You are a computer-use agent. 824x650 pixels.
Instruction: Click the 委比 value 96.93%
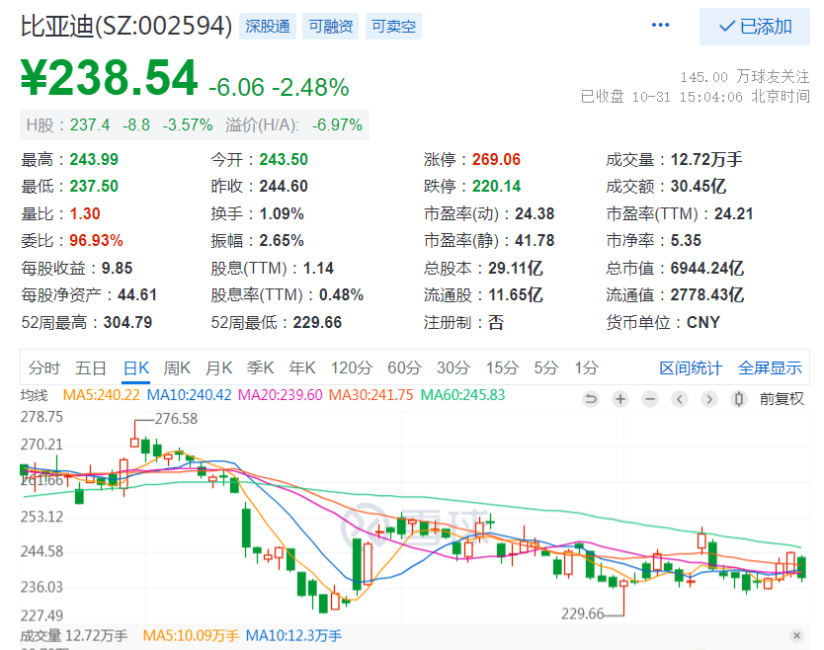[96, 241]
